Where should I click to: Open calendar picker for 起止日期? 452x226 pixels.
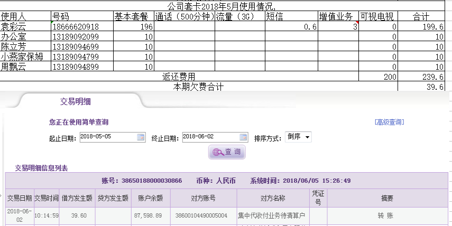coord(141,137)
